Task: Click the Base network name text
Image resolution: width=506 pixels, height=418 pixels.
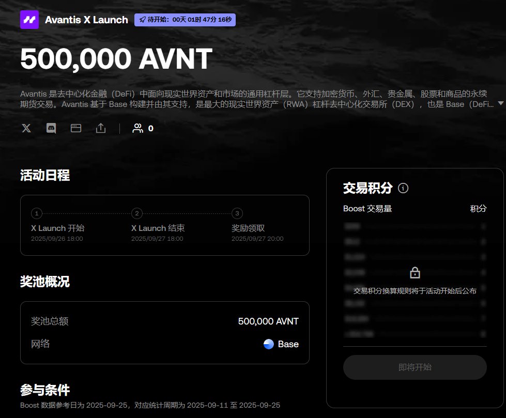Action: [288, 344]
